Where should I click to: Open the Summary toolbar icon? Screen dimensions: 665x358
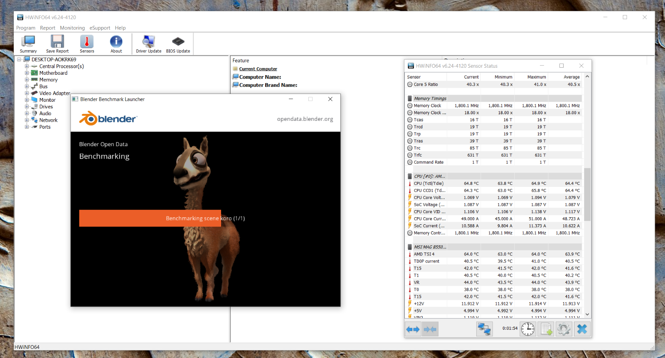pos(28,44)
